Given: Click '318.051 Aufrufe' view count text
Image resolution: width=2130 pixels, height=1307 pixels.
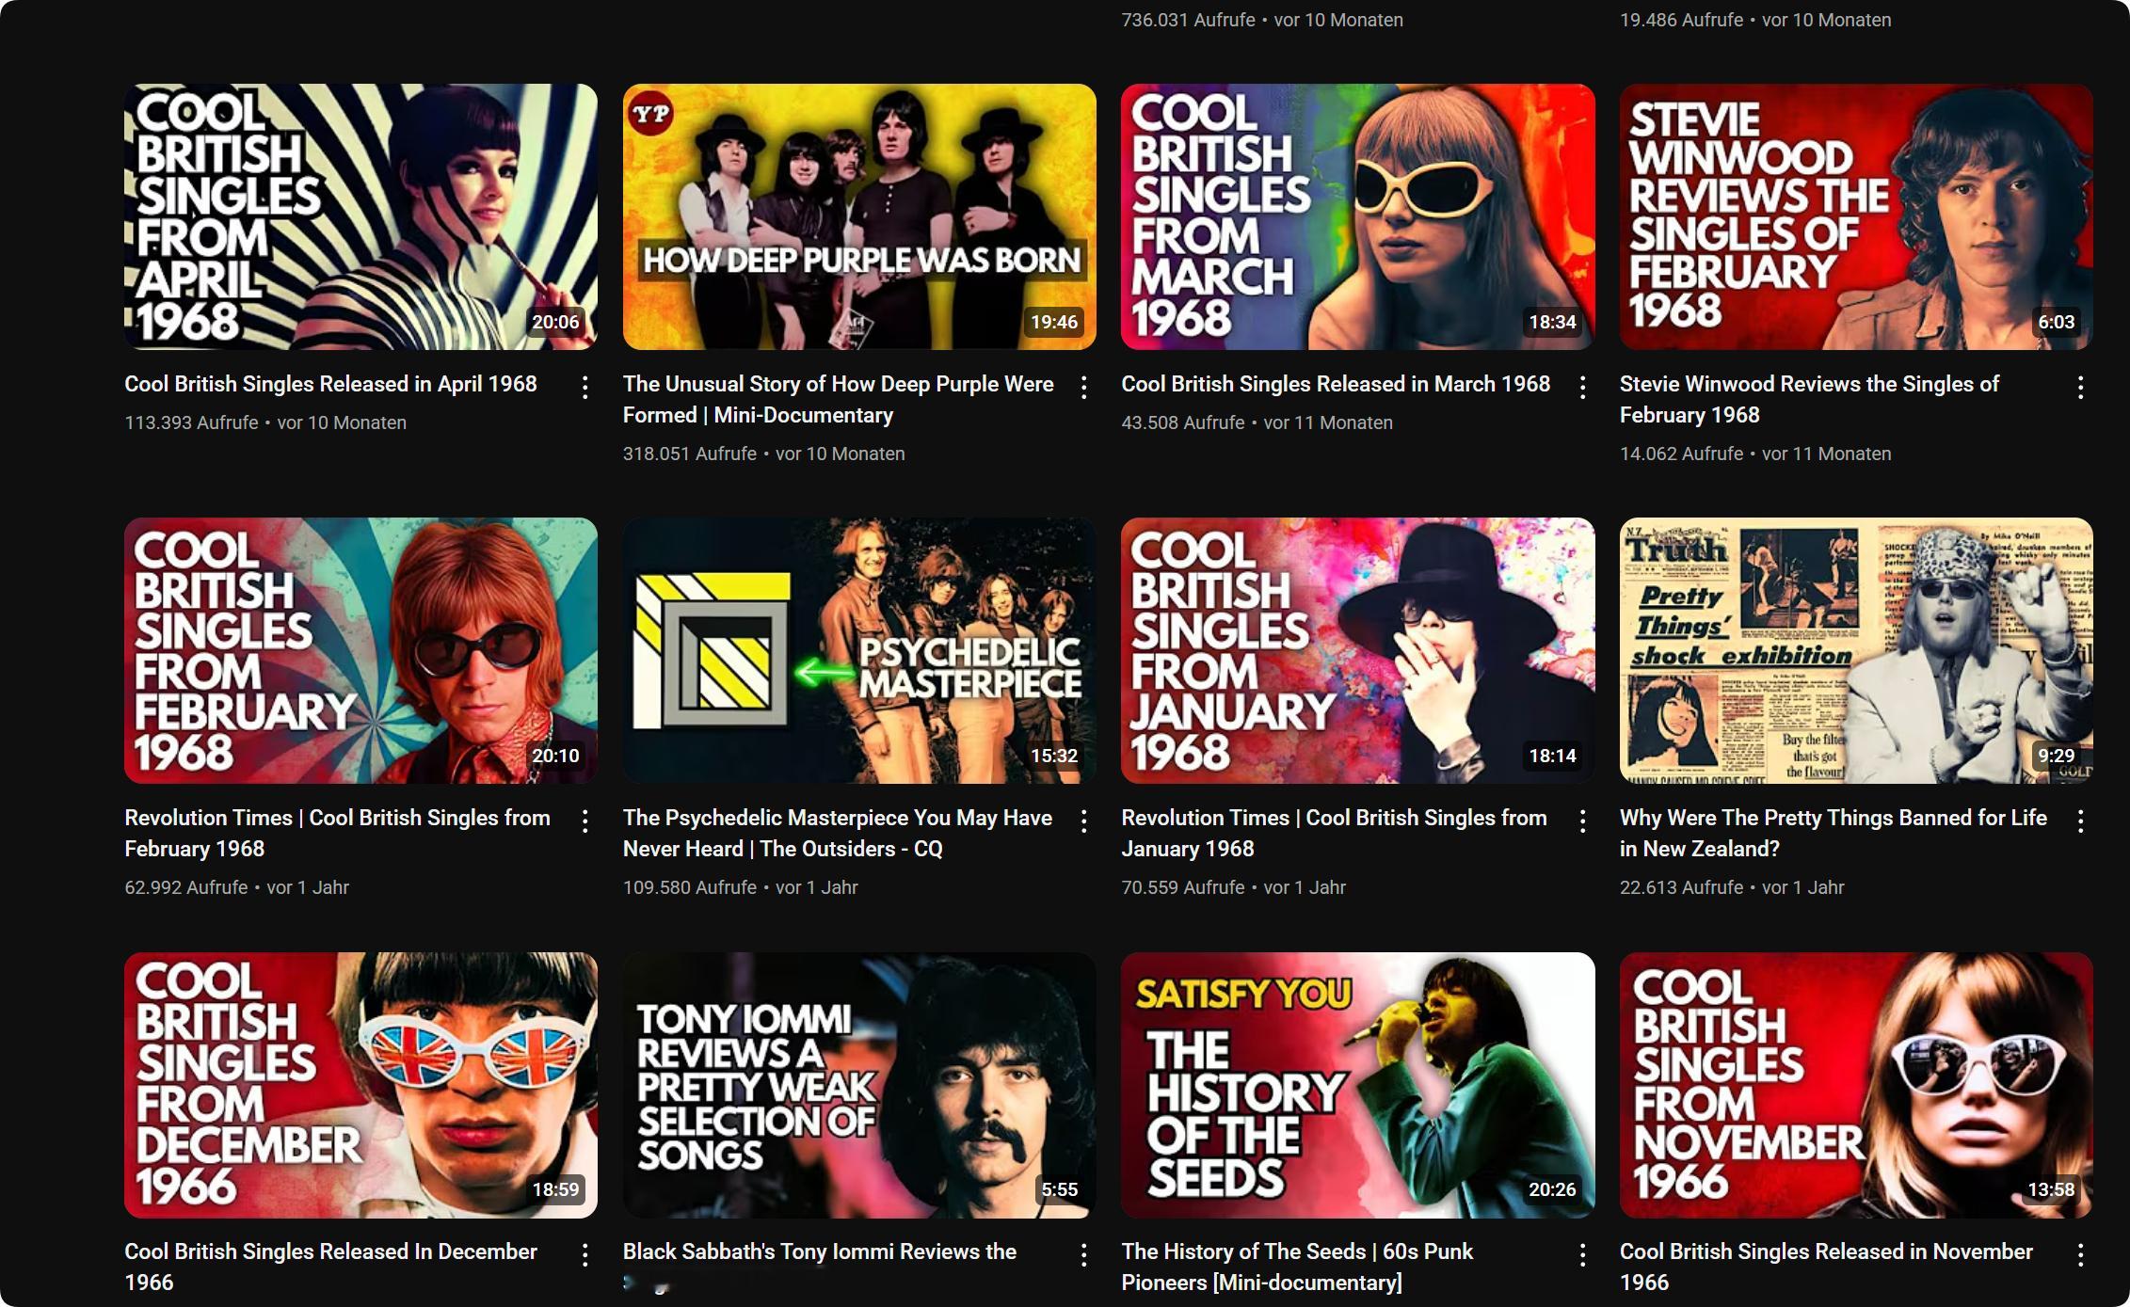Looking at the screenshot, I should pyautogui.click(x=690, y=454).
